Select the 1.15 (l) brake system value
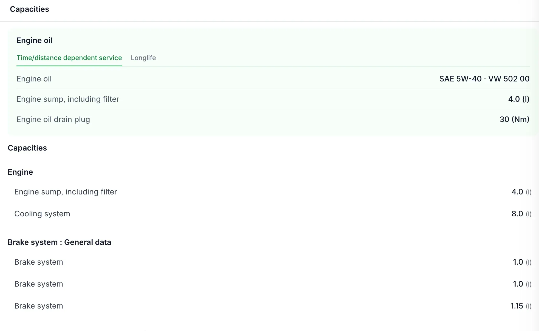This screenshot has width=539, height=331. (521, 306)
